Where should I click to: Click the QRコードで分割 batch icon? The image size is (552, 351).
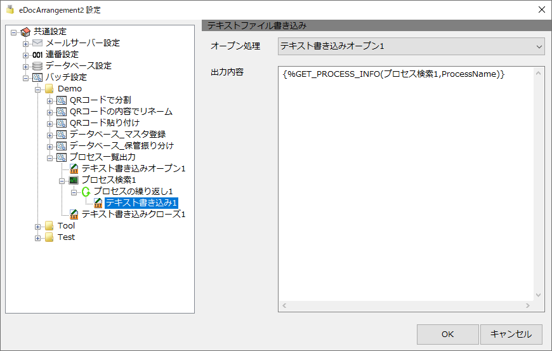click(62, 100)
